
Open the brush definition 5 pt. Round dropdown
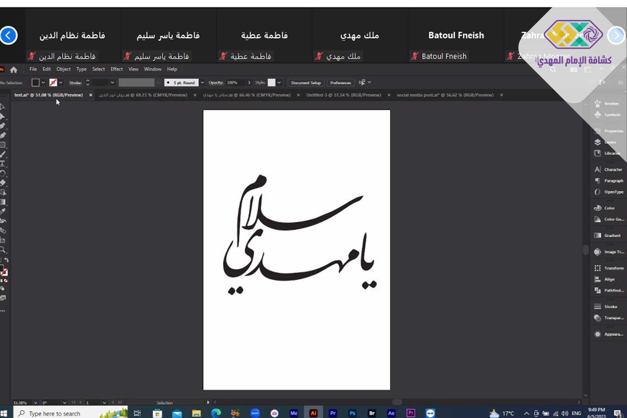(x=202, y=83)
